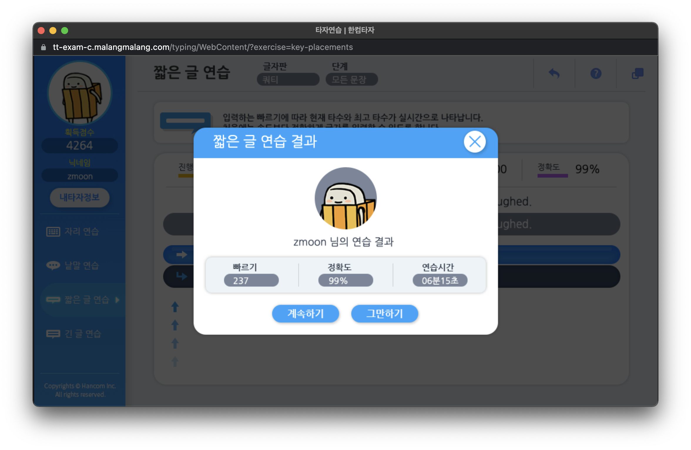Viewport: 691px width, 450px height.
Task: Click the 내타자정보 button
Action: [80, 197]
